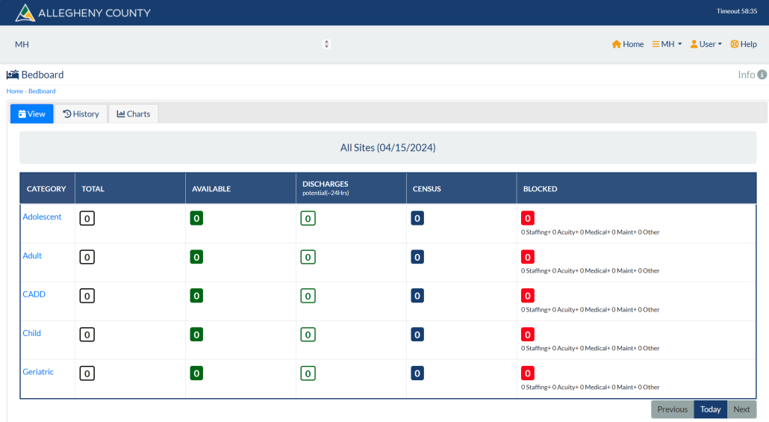769x422 pixels.
Task: Switch to the Charts tab
Action: pyautogui.click(x=134, y=114)
